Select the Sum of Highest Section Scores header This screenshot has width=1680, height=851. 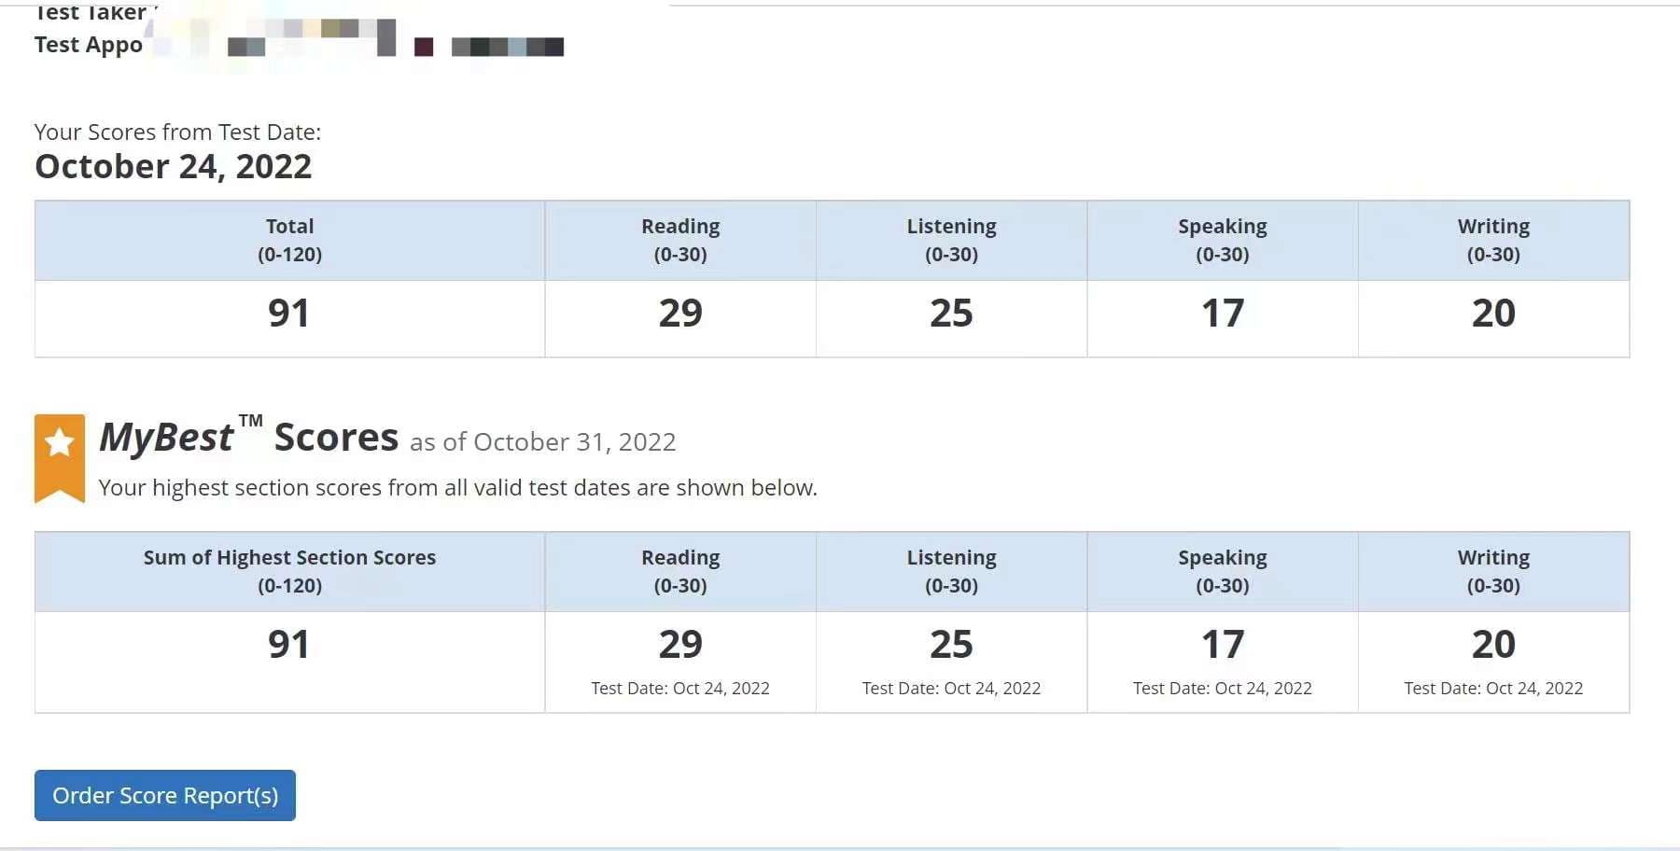[289, 571]
